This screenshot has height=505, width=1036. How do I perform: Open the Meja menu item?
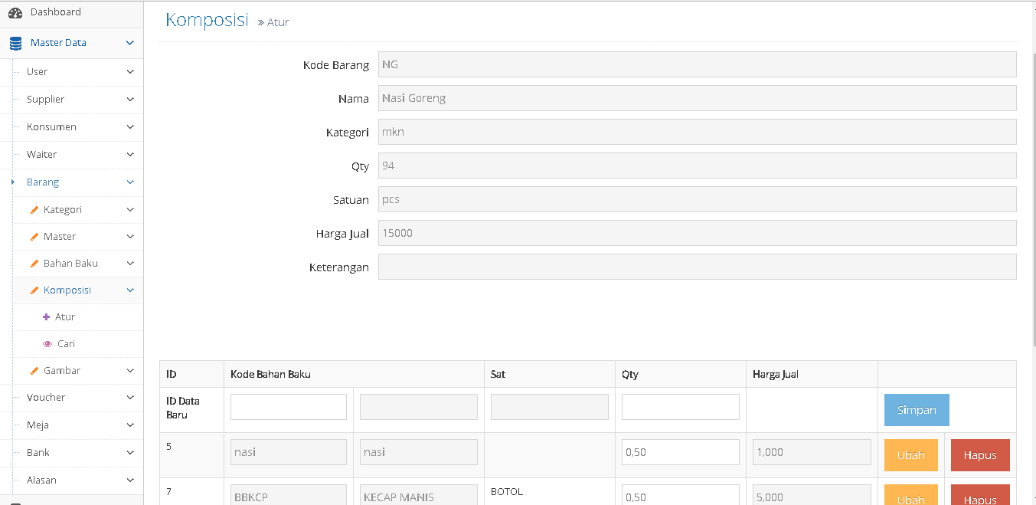[38, 425]
